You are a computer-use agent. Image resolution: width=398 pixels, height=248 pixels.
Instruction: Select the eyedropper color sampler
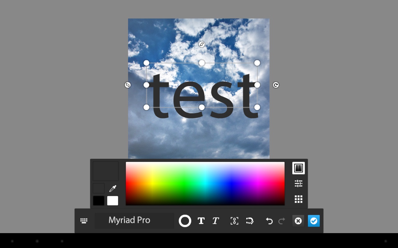113,188
